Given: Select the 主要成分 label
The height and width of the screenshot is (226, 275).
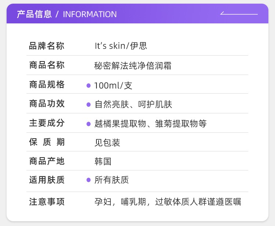Looking at the screenshot, I should [x=47, y=123].
